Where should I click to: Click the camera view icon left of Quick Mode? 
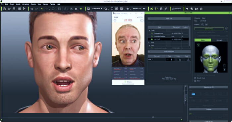click(x=88, y=9)
